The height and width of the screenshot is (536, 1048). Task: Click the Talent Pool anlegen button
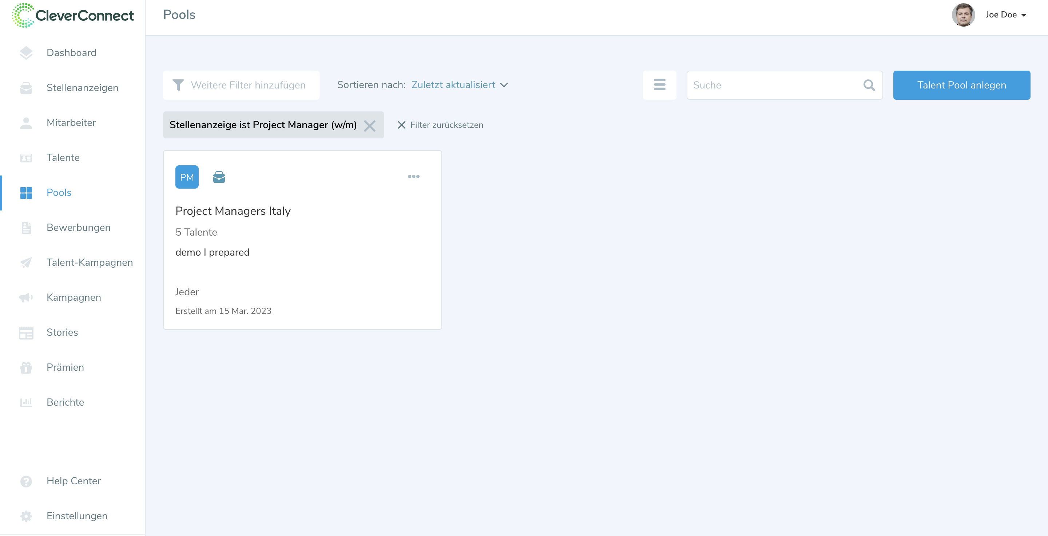tap(961, 84)
